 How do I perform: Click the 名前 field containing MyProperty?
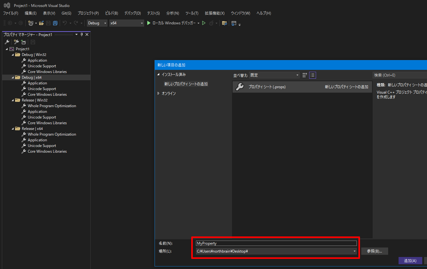[276, 243]
